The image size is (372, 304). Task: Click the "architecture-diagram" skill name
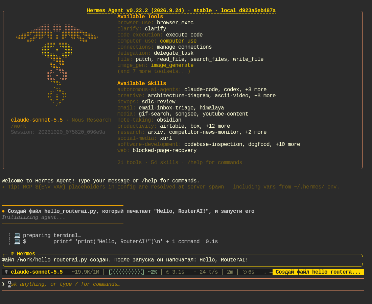tap(178, 96)
